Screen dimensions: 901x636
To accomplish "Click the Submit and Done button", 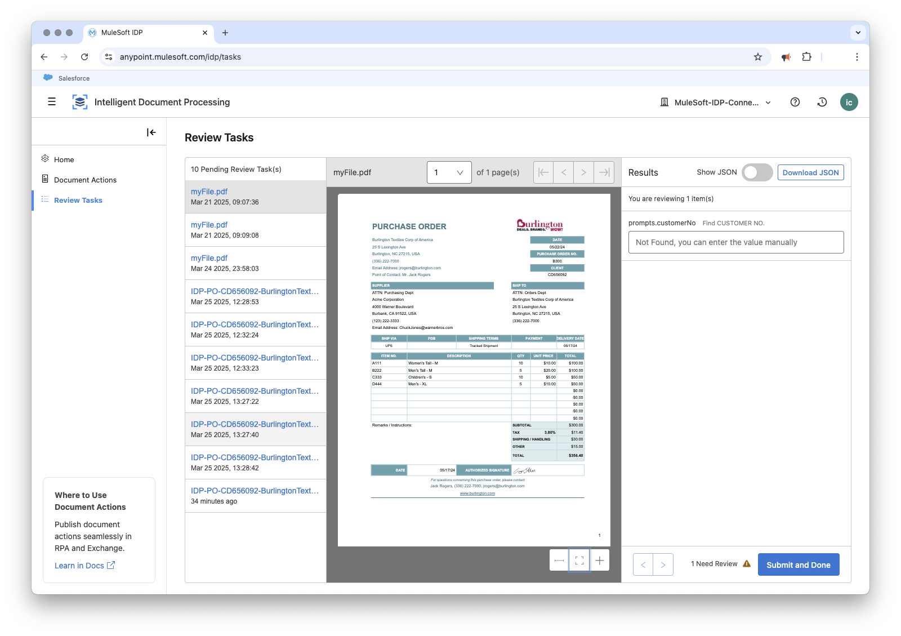I will [799, 564].
